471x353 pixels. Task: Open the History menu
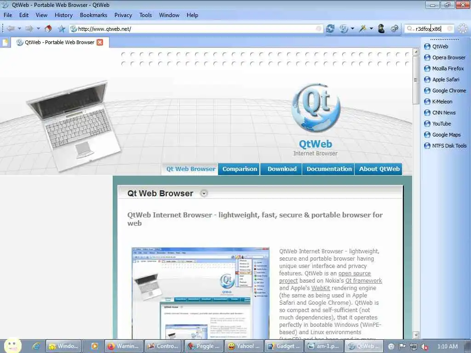click(x=63, y=15)
